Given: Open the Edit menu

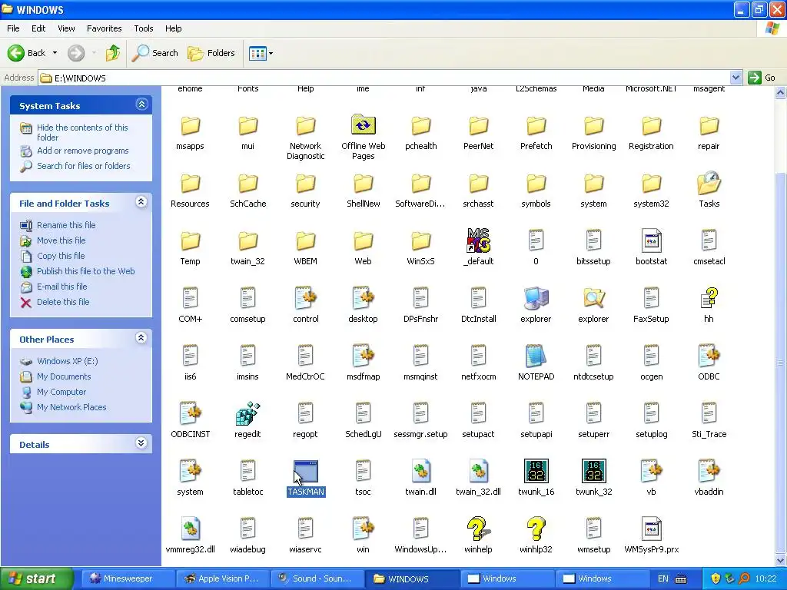Looking at the screenshot, I should (38, 28).
